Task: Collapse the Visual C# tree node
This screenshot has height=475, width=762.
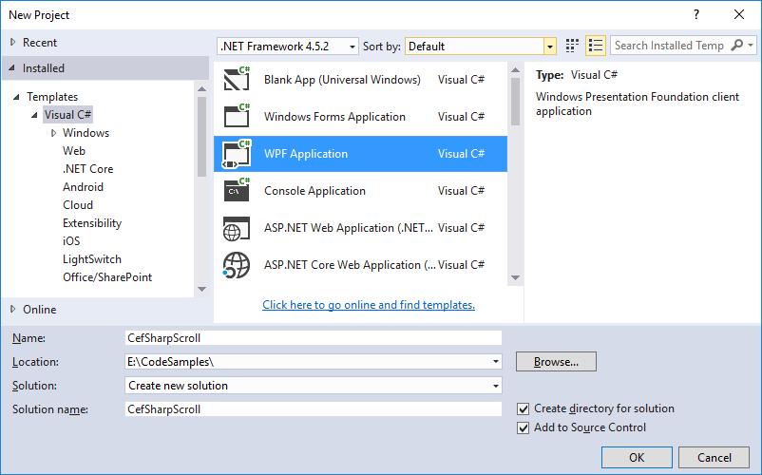Action: point(34,115)
